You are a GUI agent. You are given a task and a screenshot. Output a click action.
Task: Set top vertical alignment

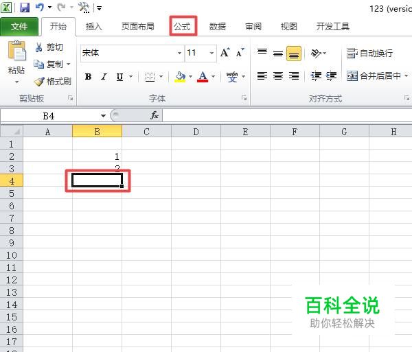point(262,53)
